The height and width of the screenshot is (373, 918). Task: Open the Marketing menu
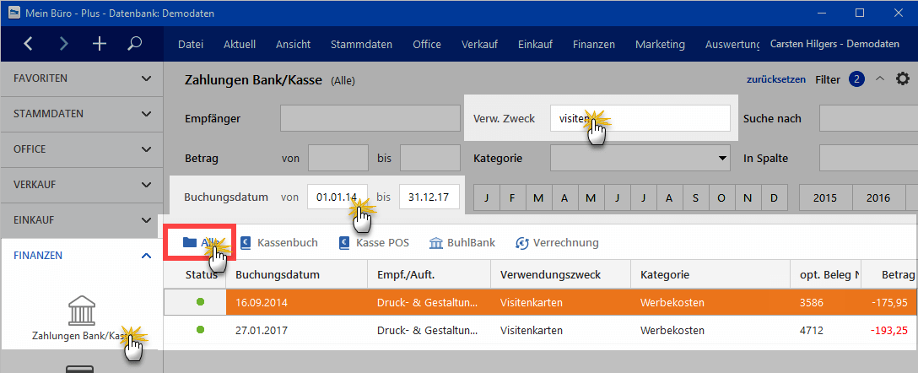(660, 45)
